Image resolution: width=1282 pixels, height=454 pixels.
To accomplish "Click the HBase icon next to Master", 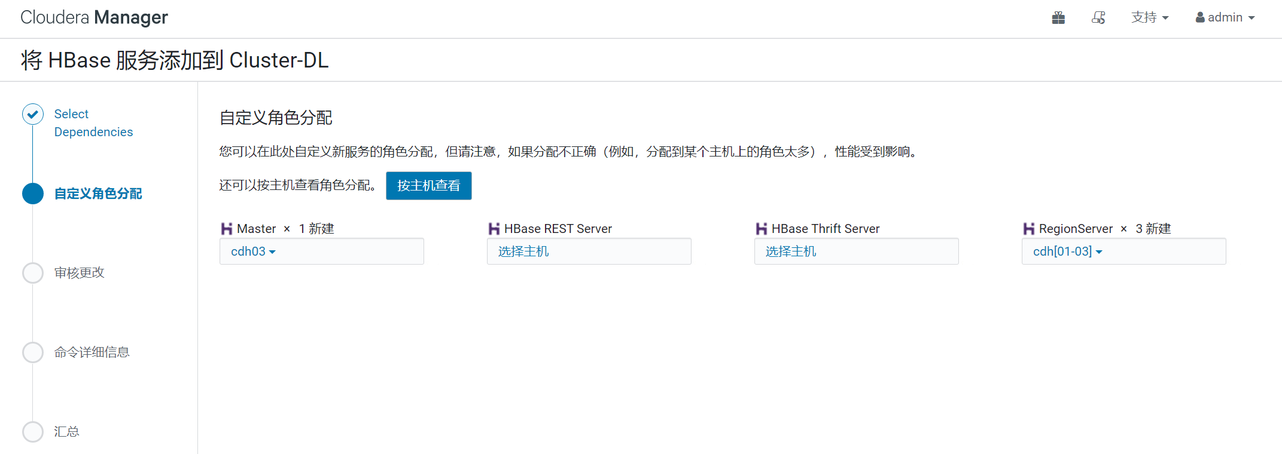I will pos(227,229).
